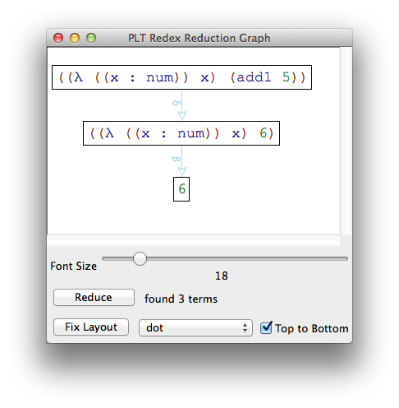Image resolution: width=399 pixels, height=408 pixels.
Task: Click the β reduction arrow
Action: (182, 161)
